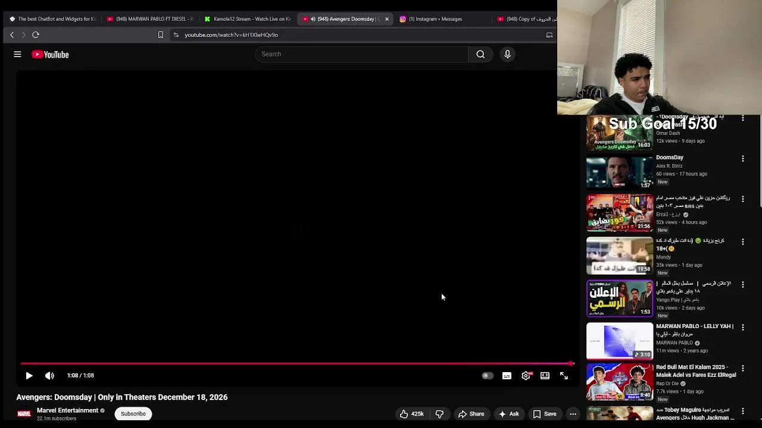
Task: Open options menu for Red Bull Mat El Kalam
Action: [x=742, y=369]
